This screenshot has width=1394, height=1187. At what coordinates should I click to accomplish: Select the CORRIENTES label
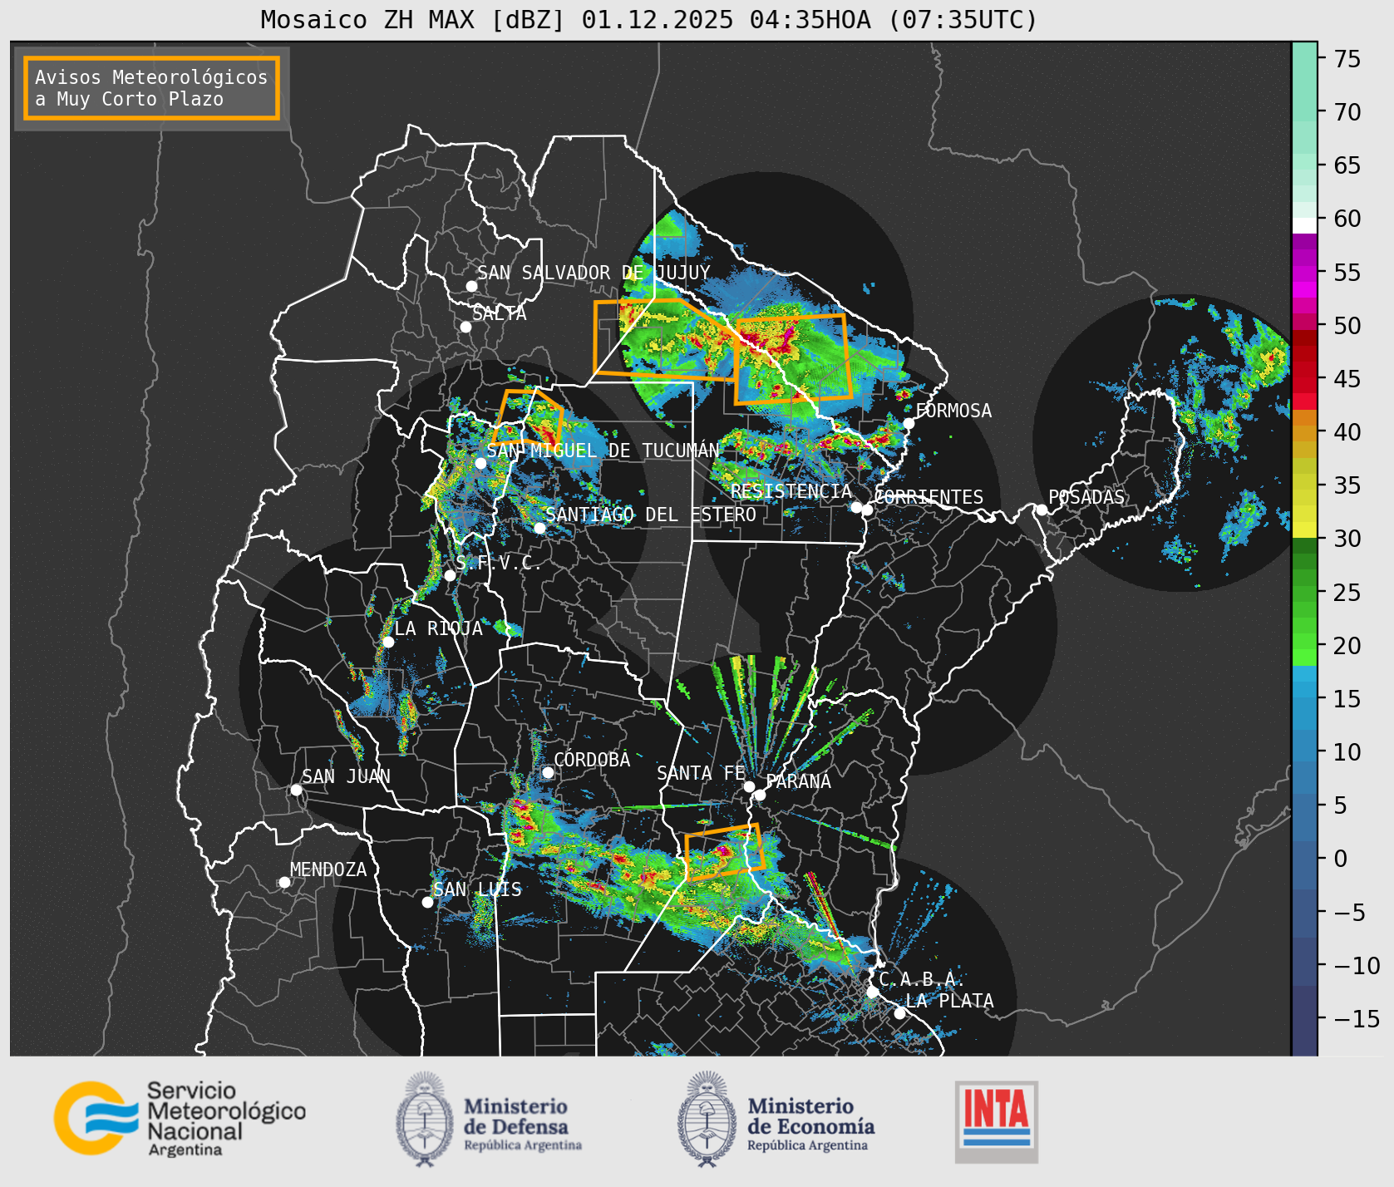pos(929,497)
